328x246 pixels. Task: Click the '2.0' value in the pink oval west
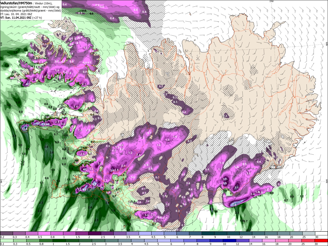point(83,154)
